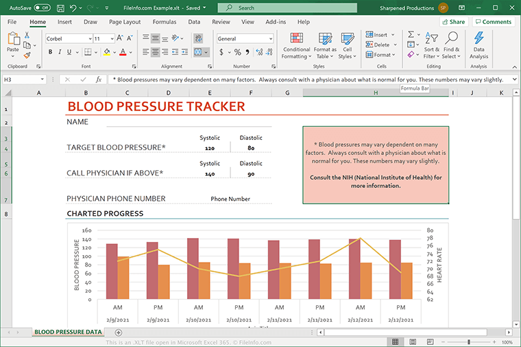Click Sort & Filter button
Image resolution: width=521 pixels, height=347 pixels.
coord(432,46)
